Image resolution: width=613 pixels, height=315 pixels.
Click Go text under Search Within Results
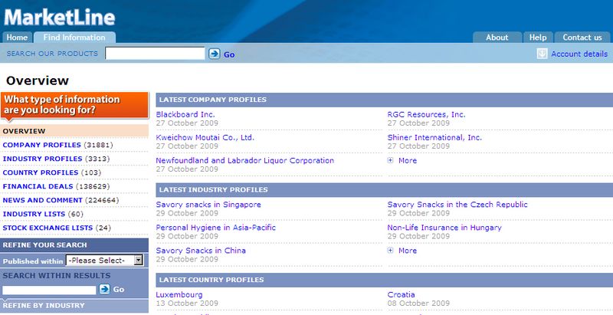[x=119, y=290]
